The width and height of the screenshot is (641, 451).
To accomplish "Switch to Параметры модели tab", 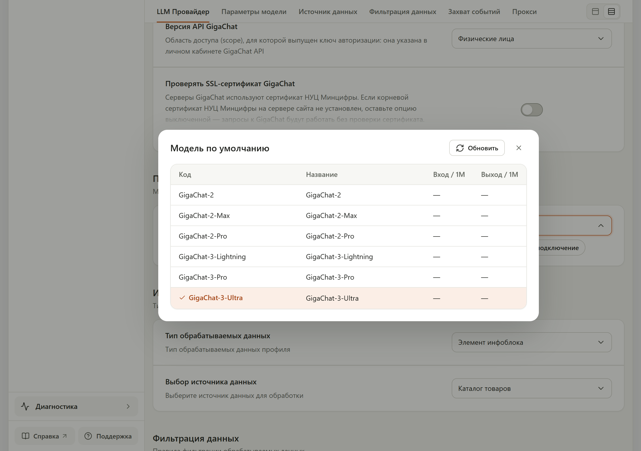I will (254, 12).
